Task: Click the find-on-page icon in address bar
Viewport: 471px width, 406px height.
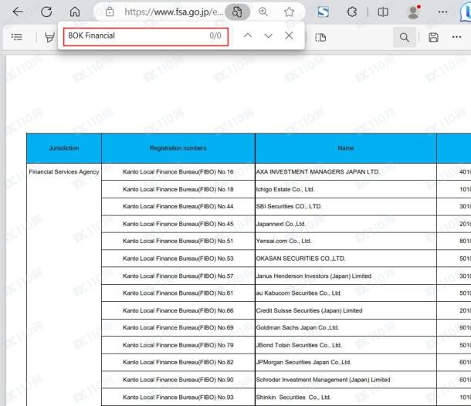Action: 237,12
